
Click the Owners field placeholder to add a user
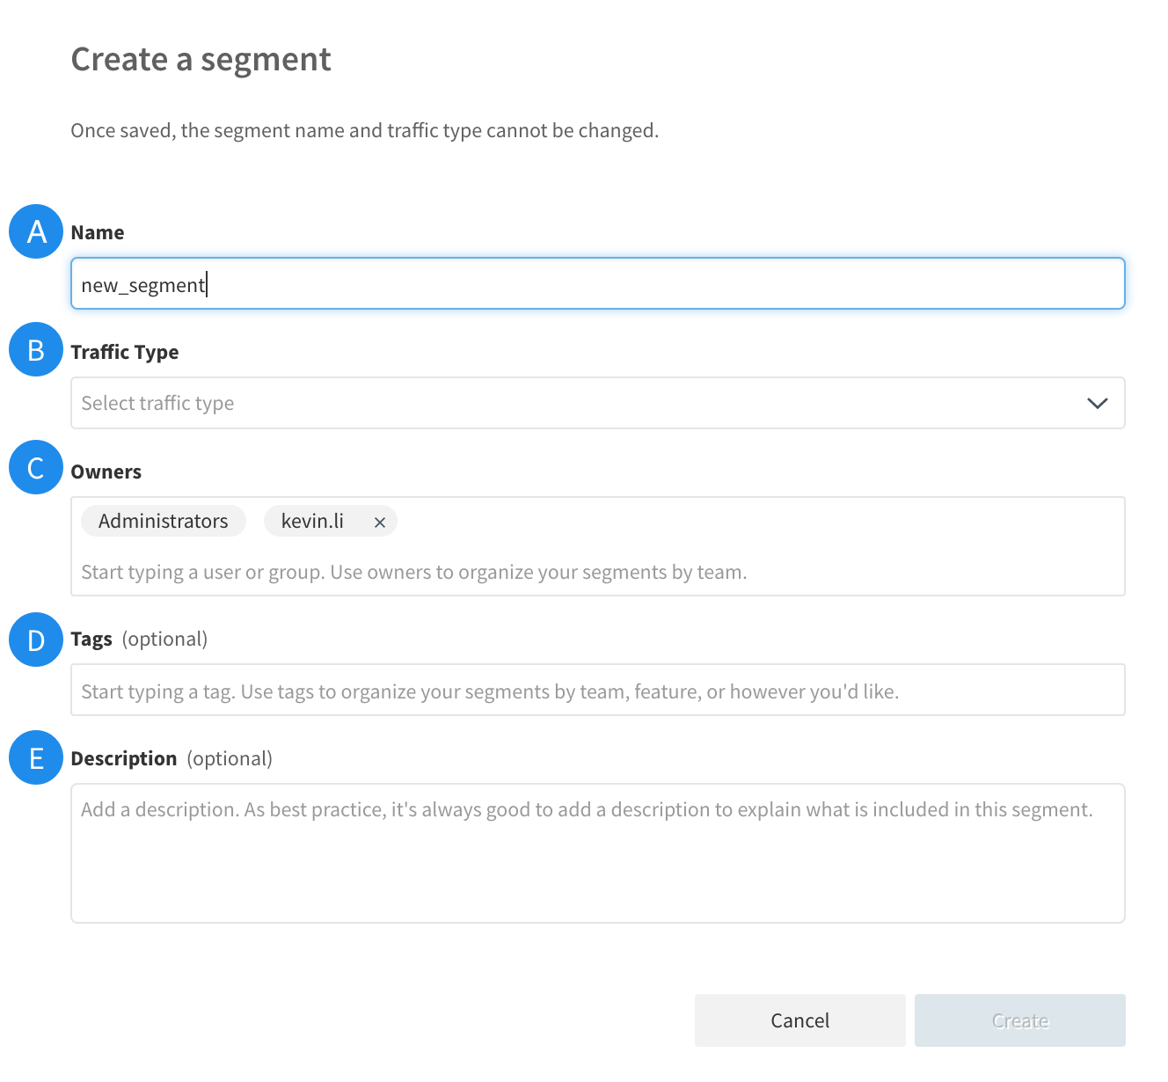tap(414, 572)
